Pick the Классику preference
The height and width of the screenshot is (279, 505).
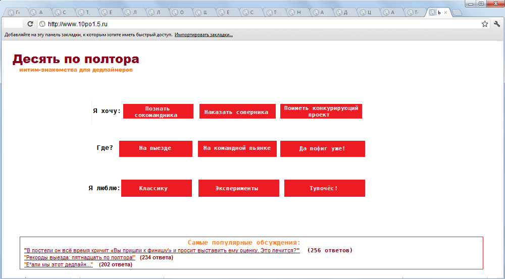[x=156, y=188]
